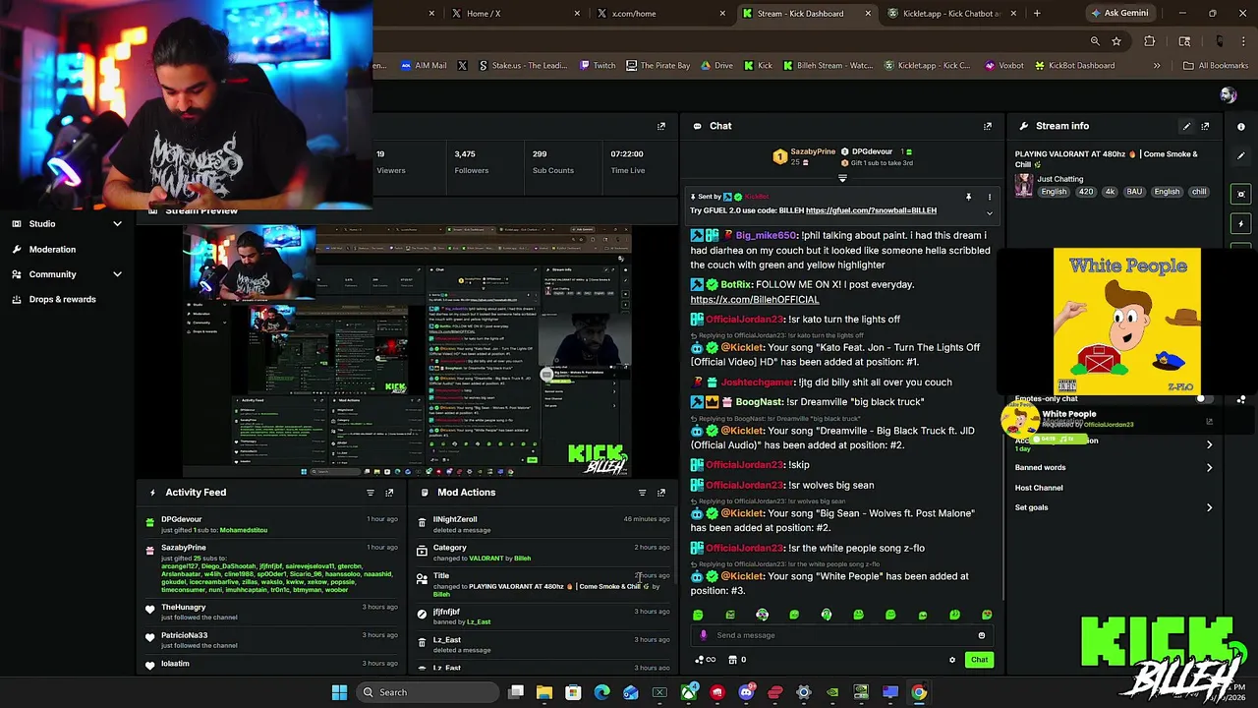The width and height of the screenshot is (1258, 708).
Task: Open the pinned message options menu
Action: (989, 197)
